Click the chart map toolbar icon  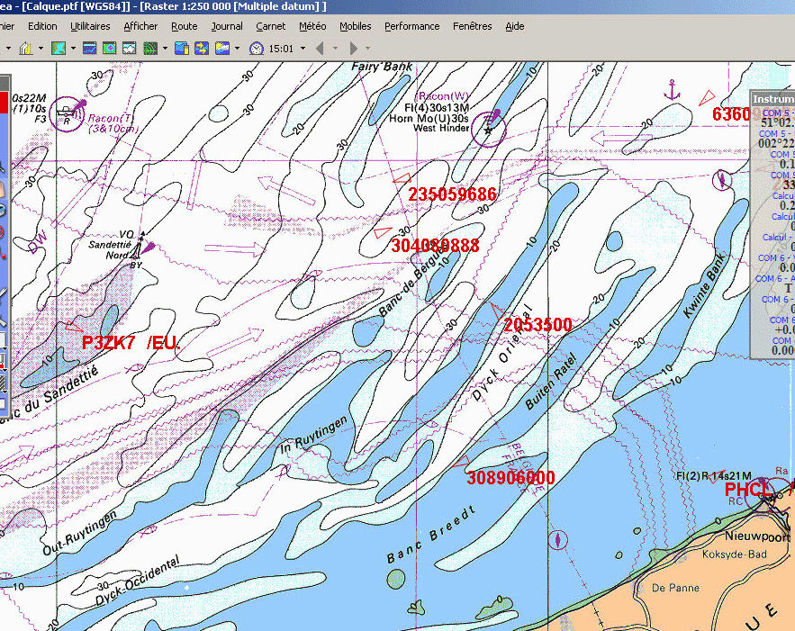pos(59,48)
